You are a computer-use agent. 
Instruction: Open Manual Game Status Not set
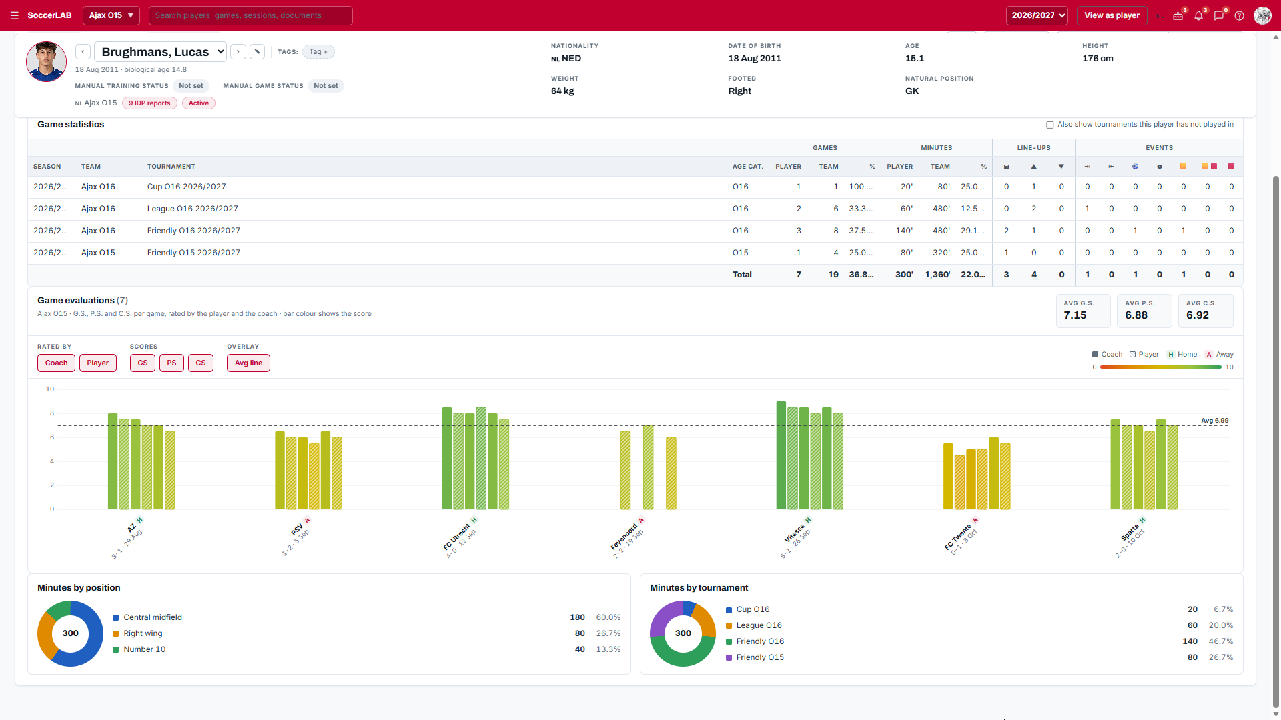(326, 85)
